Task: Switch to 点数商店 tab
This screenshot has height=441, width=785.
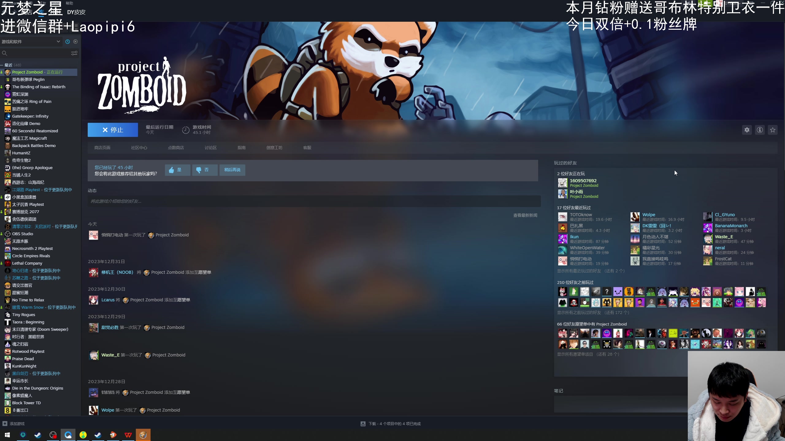Action: tap(176, 148)
